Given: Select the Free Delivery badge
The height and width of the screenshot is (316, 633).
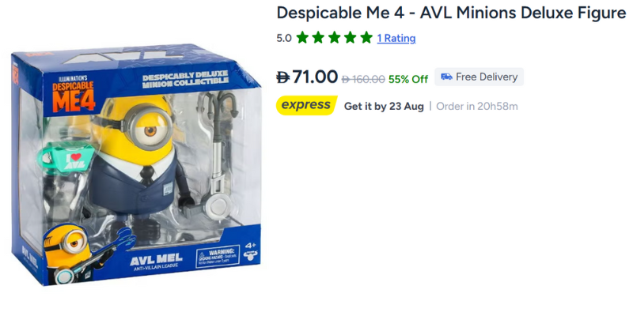Looking at the screenshot, I should coord(479,77).
